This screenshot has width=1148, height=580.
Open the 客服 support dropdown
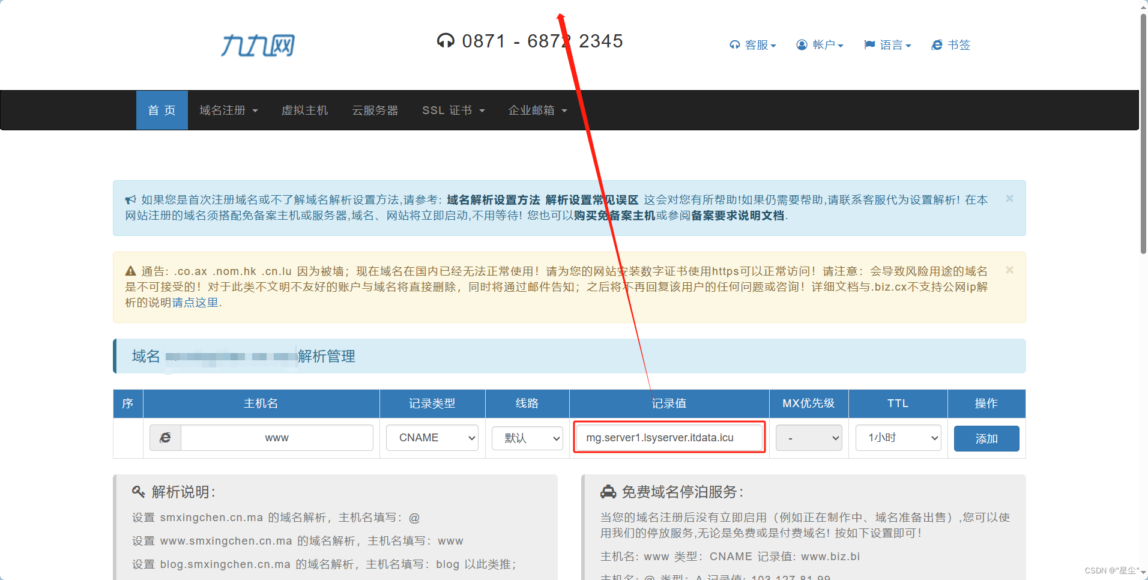click(x=753, y=45)
